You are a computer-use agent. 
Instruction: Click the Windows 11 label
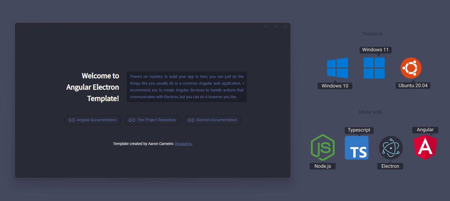[x=376, y=50]
